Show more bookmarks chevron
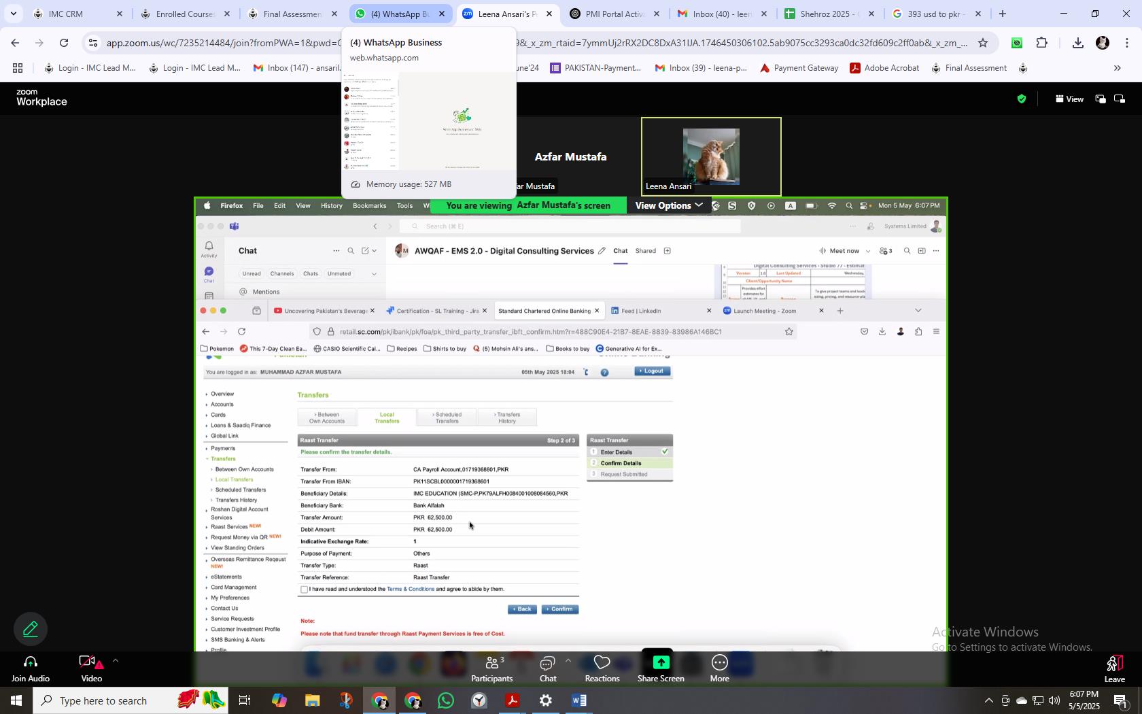 [x=1117, y=68]
